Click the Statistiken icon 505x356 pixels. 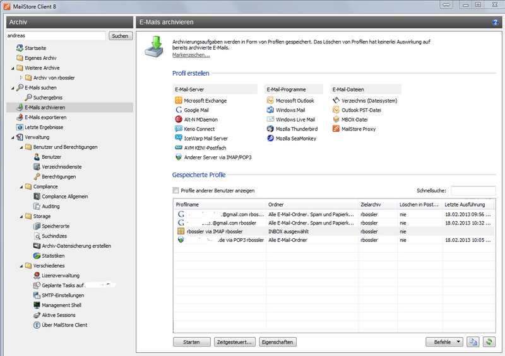point(37,256)
